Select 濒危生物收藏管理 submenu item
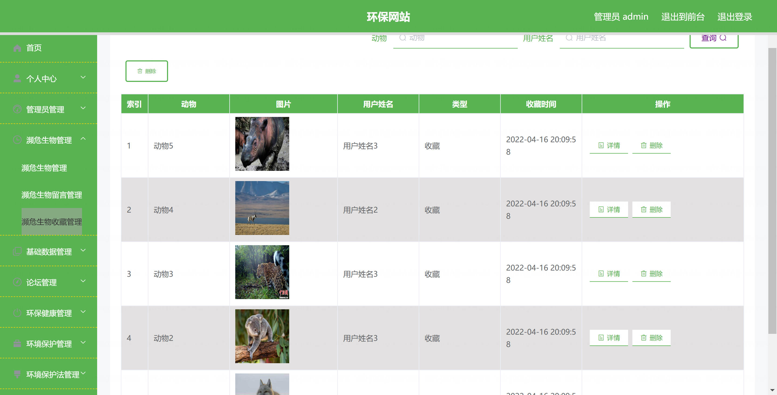 [x=52, y=222]
